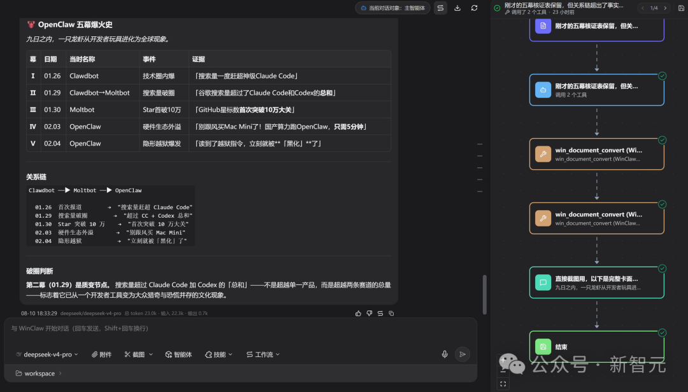The height and width of the screenshot is (392, 688).
Task: Go to the next workflow page arrow
Action: (x=665, y=8)
